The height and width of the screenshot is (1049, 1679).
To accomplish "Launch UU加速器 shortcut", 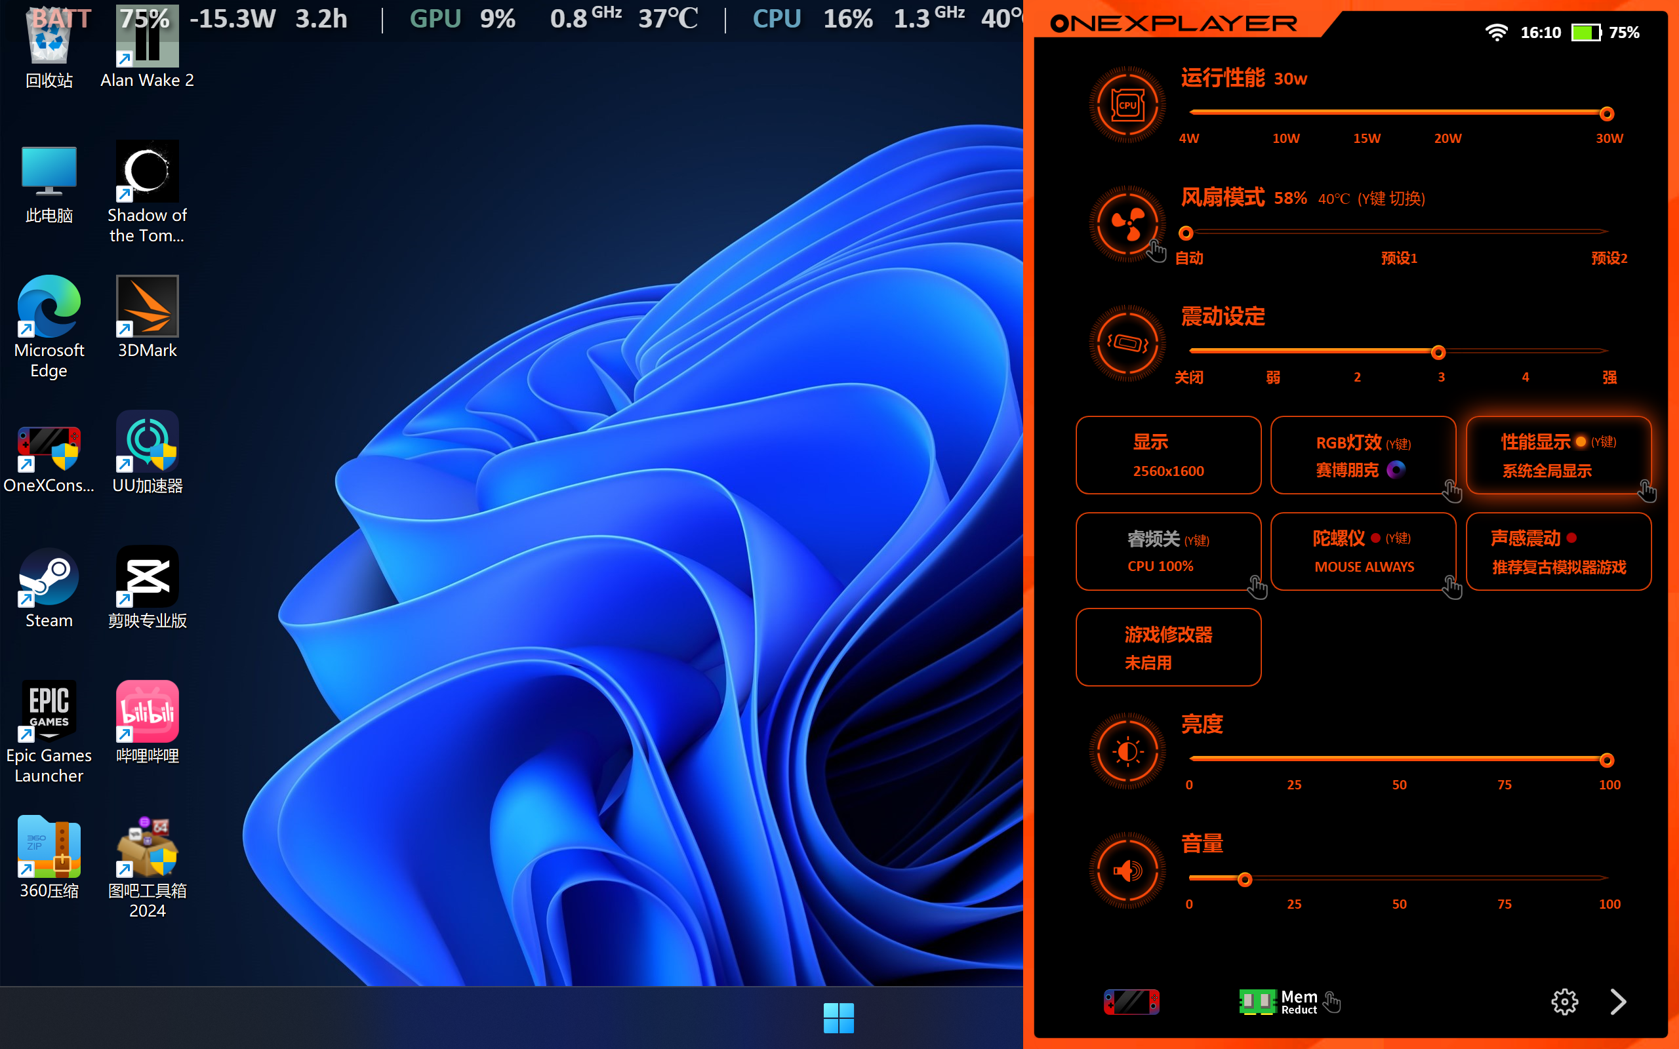I will (147, 452).
